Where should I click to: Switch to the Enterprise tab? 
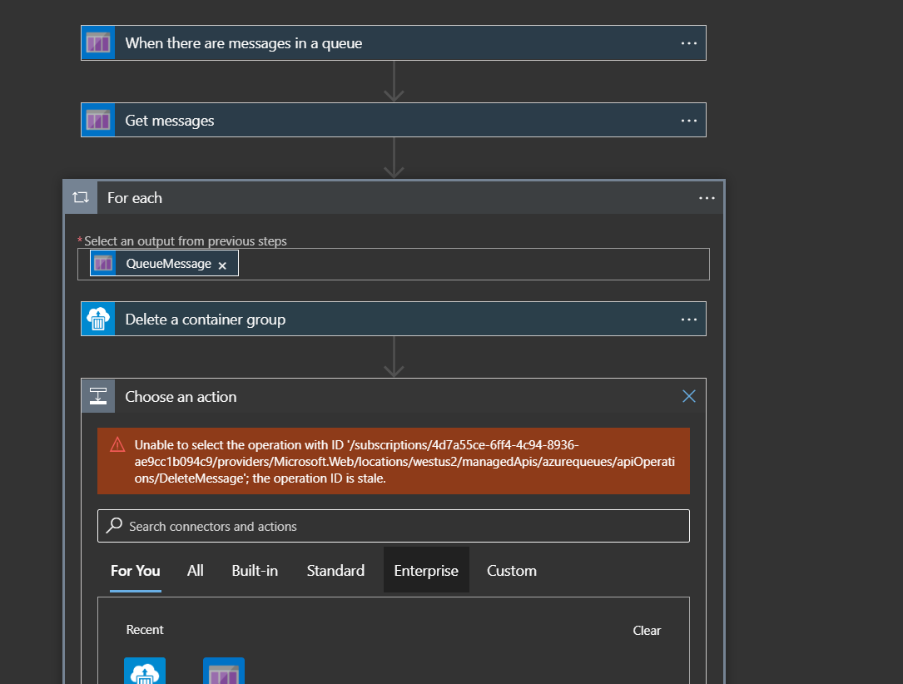(x=426, y=571)
